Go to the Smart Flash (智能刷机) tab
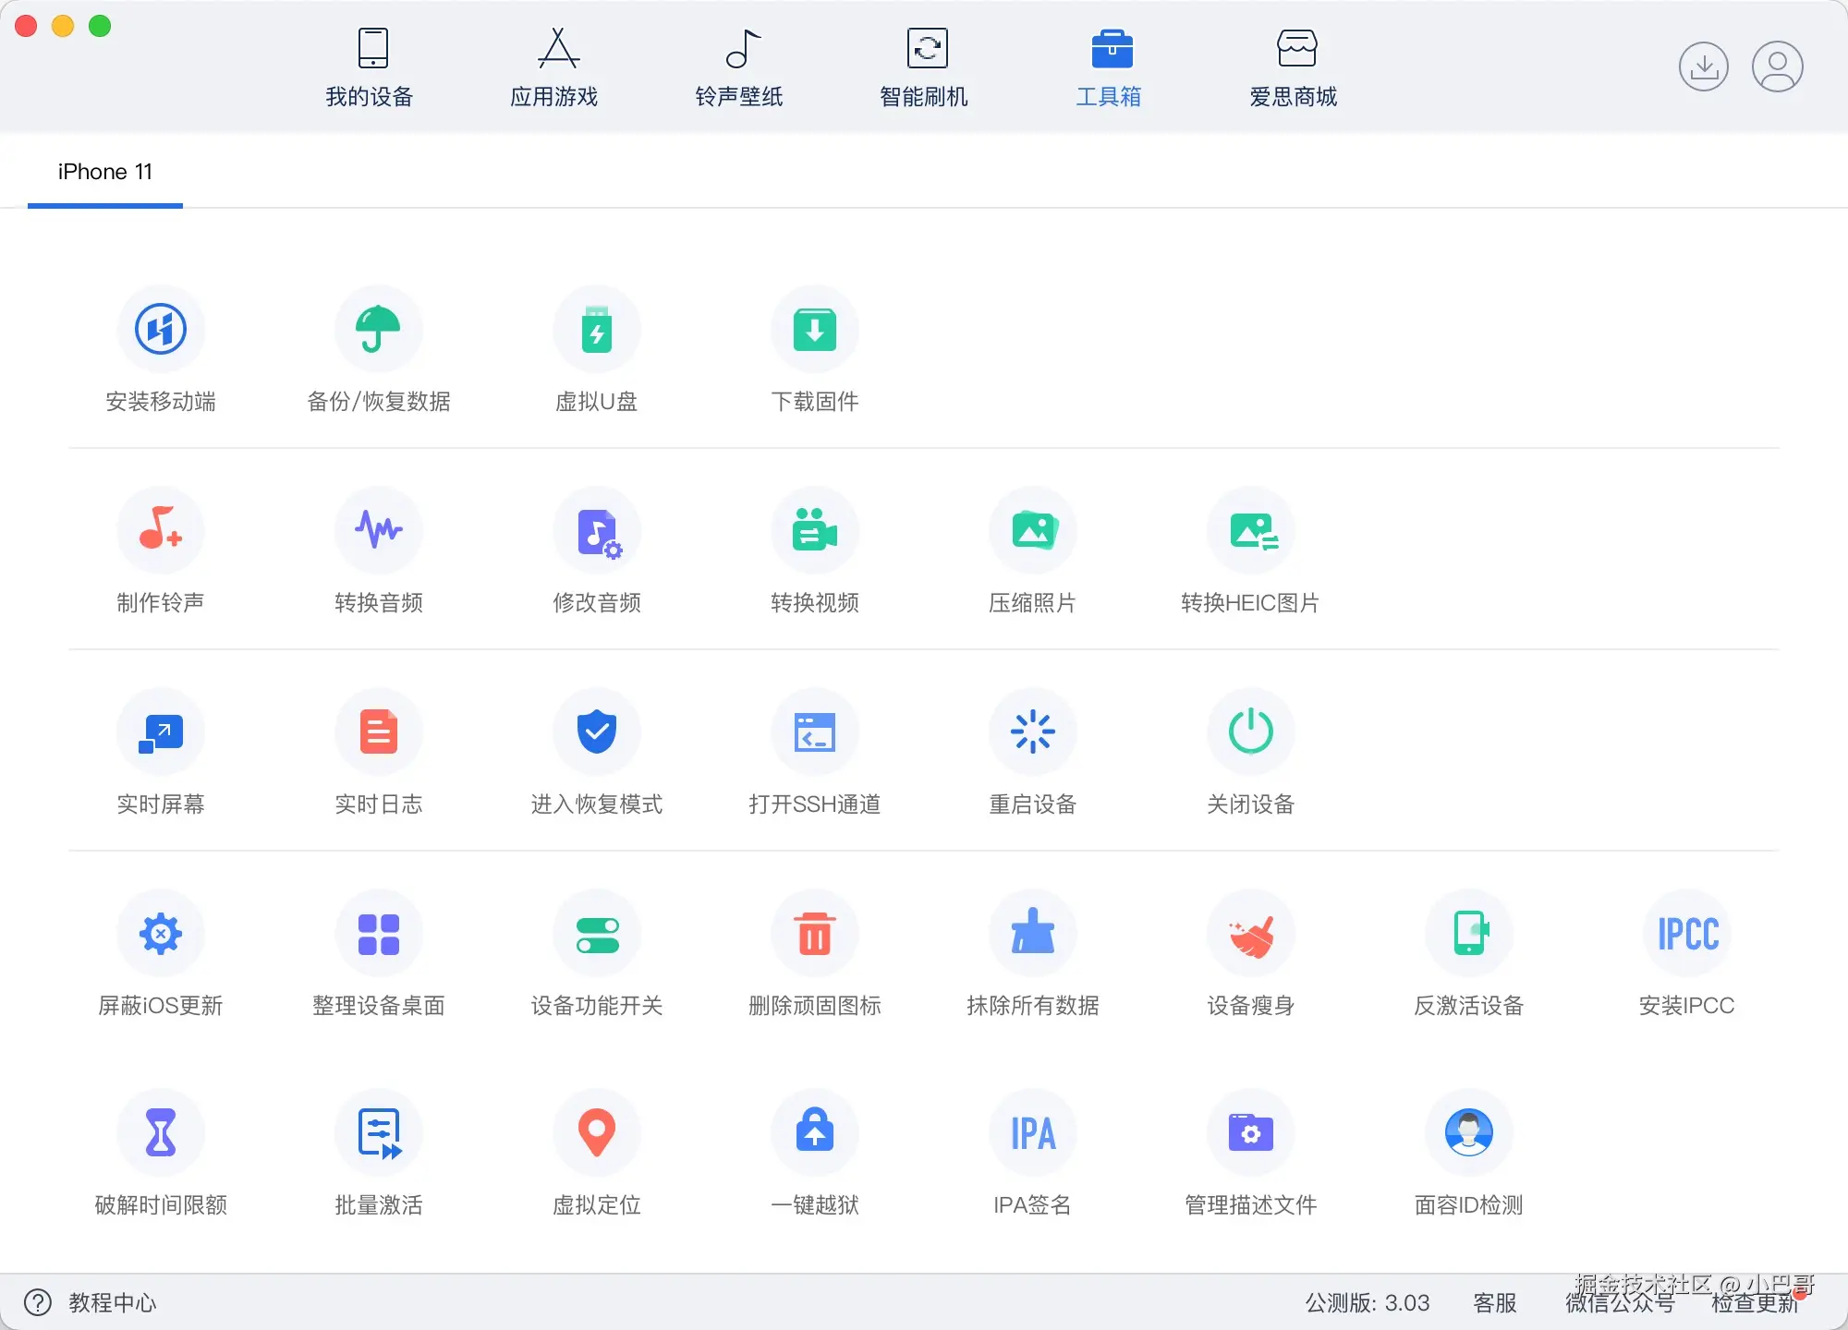The image size is (1848, 1330). [x=924, y=67]
